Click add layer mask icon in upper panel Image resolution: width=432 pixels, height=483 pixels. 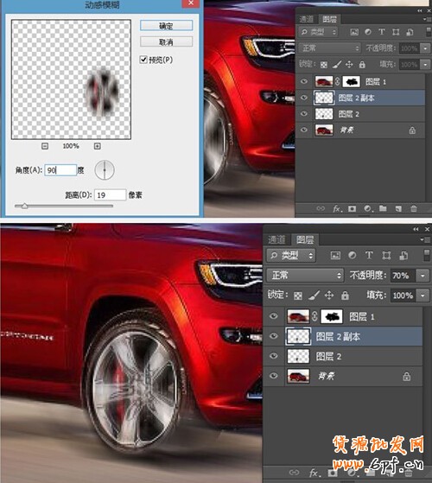tap(352, 209)
